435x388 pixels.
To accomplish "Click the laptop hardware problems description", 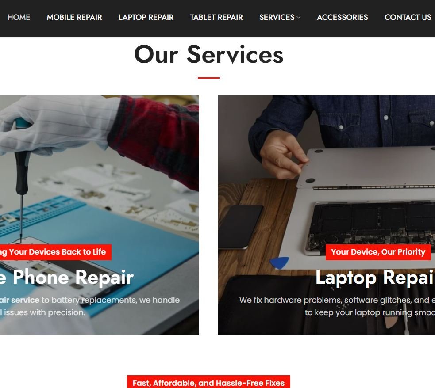I will (337, 306).
